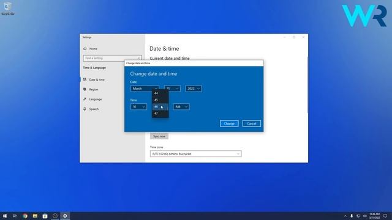Click the Settings gear taskbar icon
This screenshot has width=392, height=220.
(x=65, y=216)
